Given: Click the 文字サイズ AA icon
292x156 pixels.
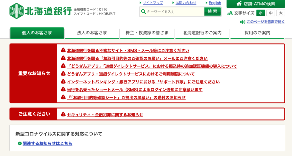Looking at the screenshot, I should click(230, 13).
